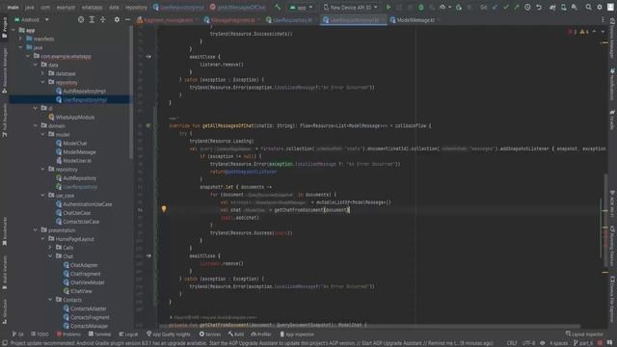Collapse the Contacts package
Screen dimensions: 617x347
(50, 300)
